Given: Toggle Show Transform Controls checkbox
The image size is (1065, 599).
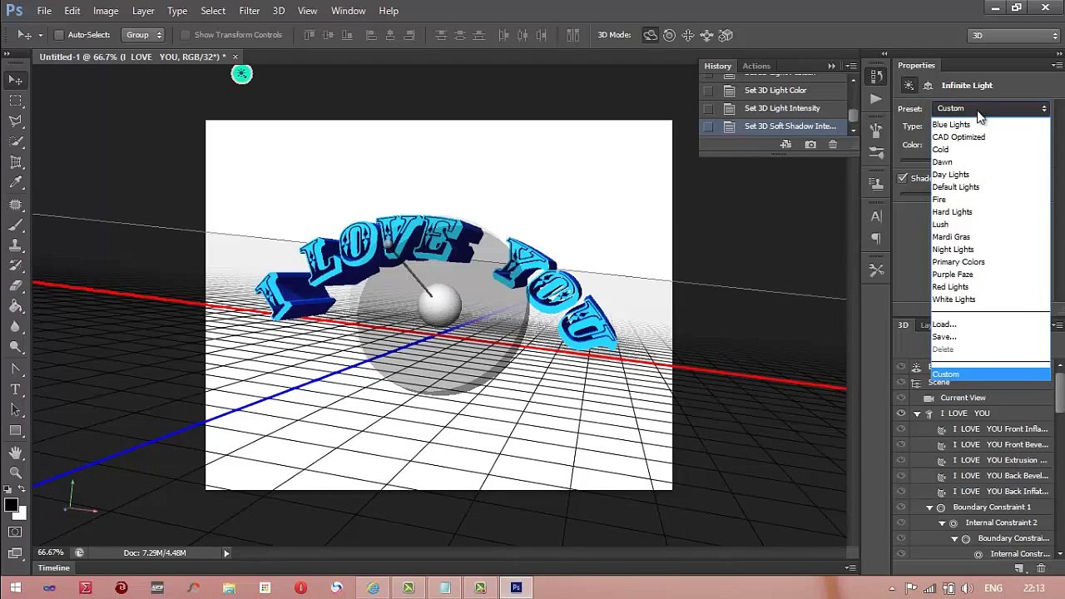Looking at the screenshot, I should [x=186, y=35].
